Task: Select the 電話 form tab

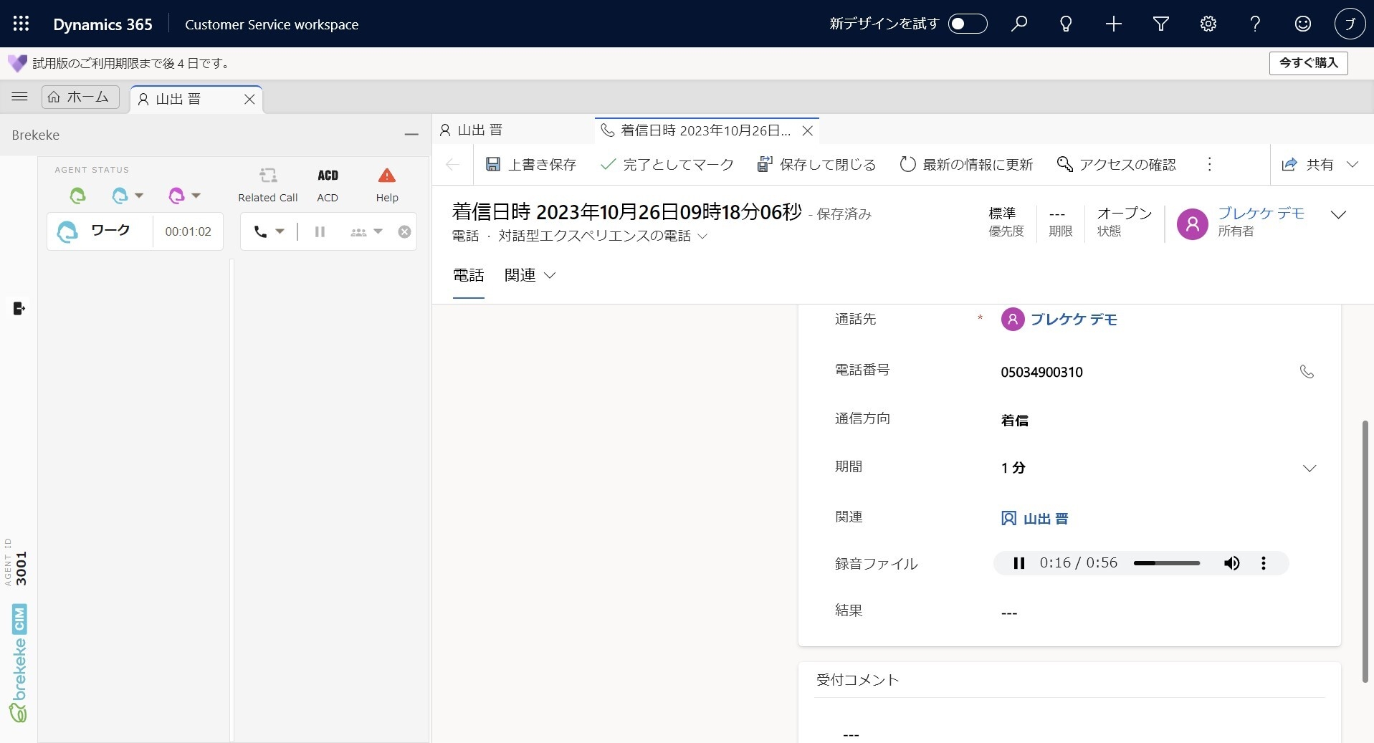Action: click(468, 276)
